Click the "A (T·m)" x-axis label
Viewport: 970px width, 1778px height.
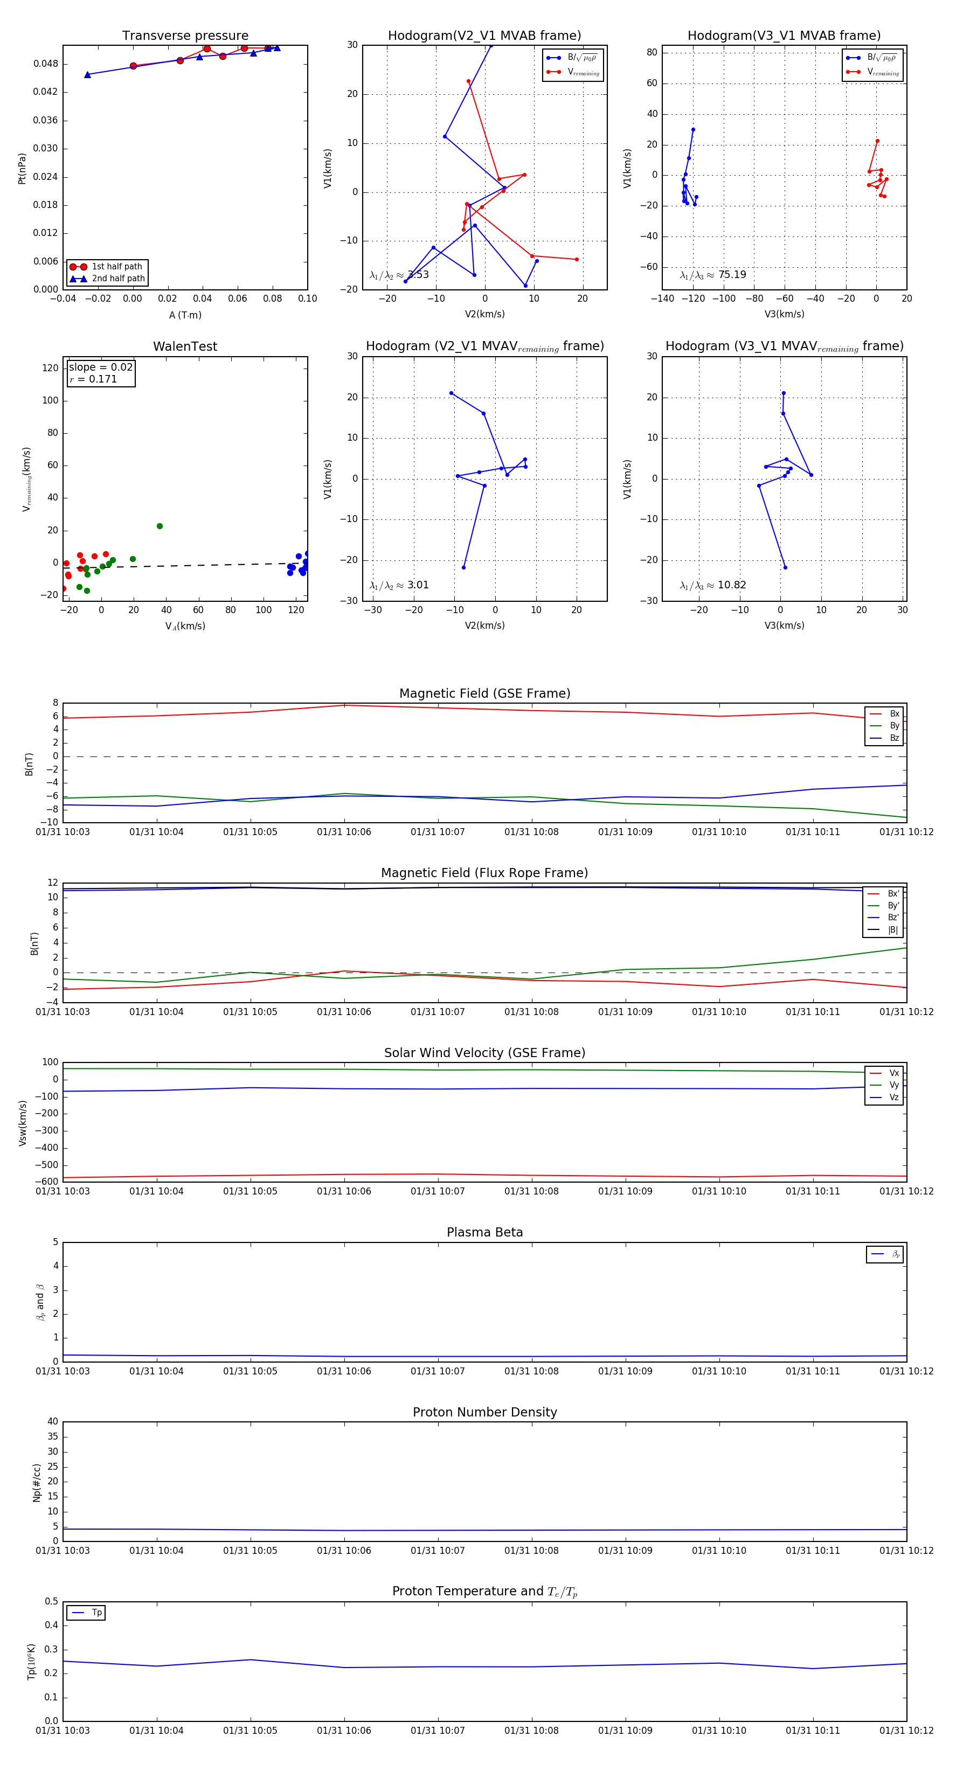coord(185,315)
